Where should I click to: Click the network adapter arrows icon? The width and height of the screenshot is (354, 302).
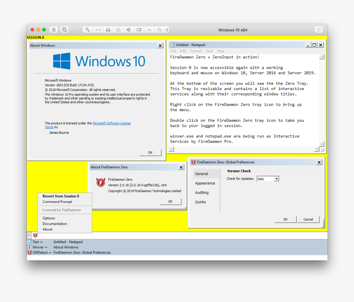pyautogui.click(x=98, y=30)
